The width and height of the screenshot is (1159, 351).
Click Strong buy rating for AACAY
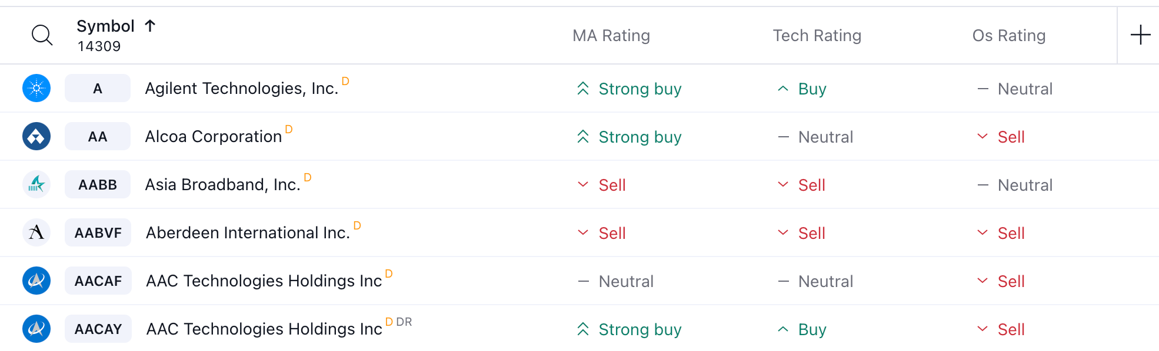pyautogui.click(x=640, y=330)
